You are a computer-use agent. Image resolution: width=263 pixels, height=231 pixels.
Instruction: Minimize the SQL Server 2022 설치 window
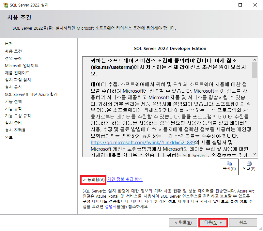pyautogui.click(x=225, y=5)
